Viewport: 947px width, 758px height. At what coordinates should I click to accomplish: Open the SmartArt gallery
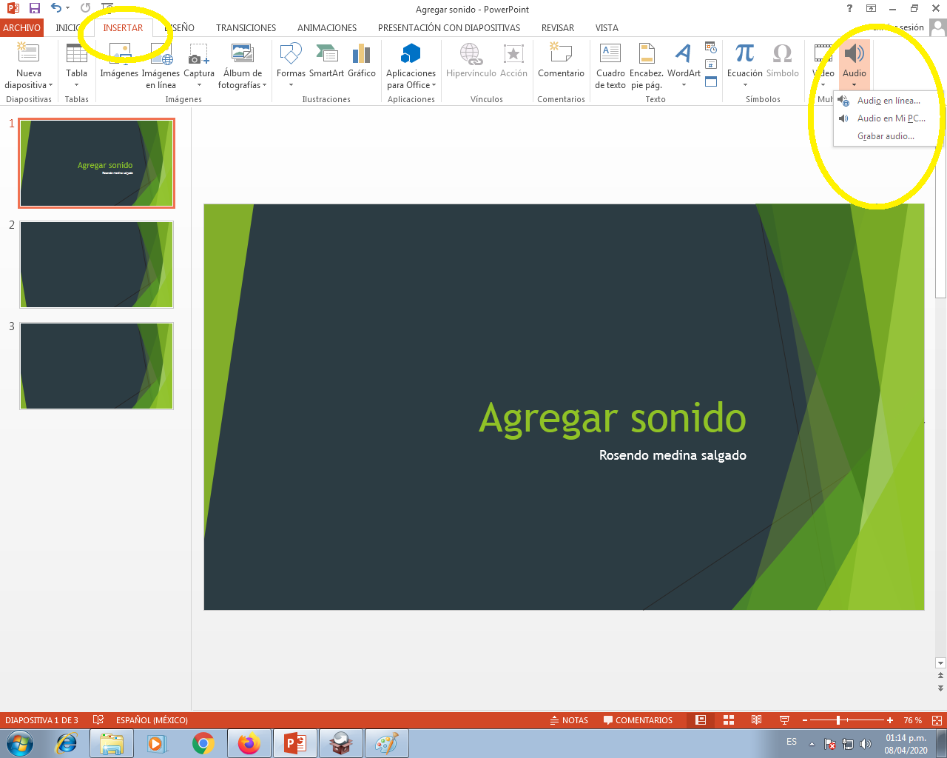[326, 63]
